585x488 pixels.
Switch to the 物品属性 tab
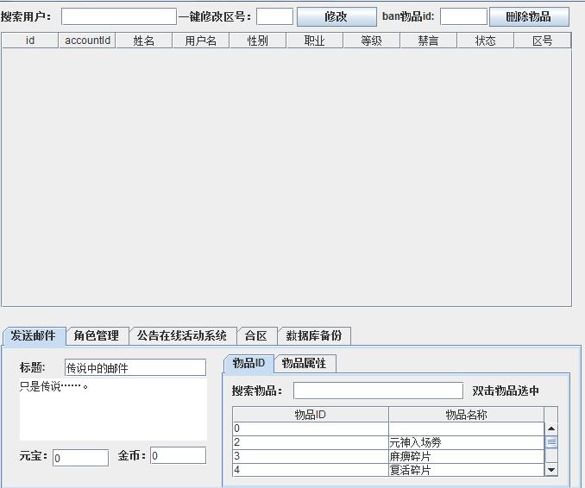[x=305, y=363]
